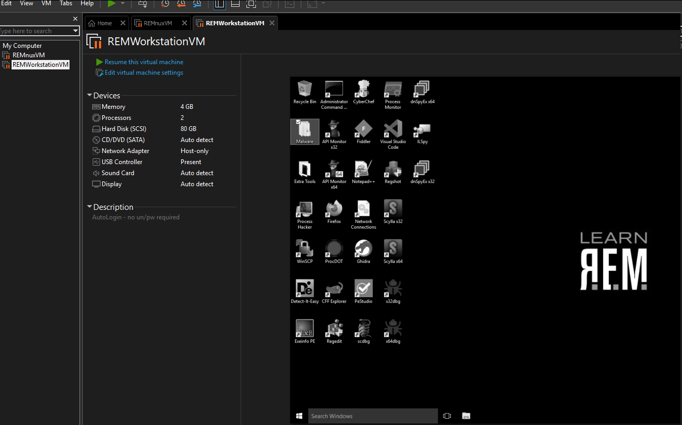Select REMnuxVM in the library tree
682x425 pixels.
pos(28,55)
